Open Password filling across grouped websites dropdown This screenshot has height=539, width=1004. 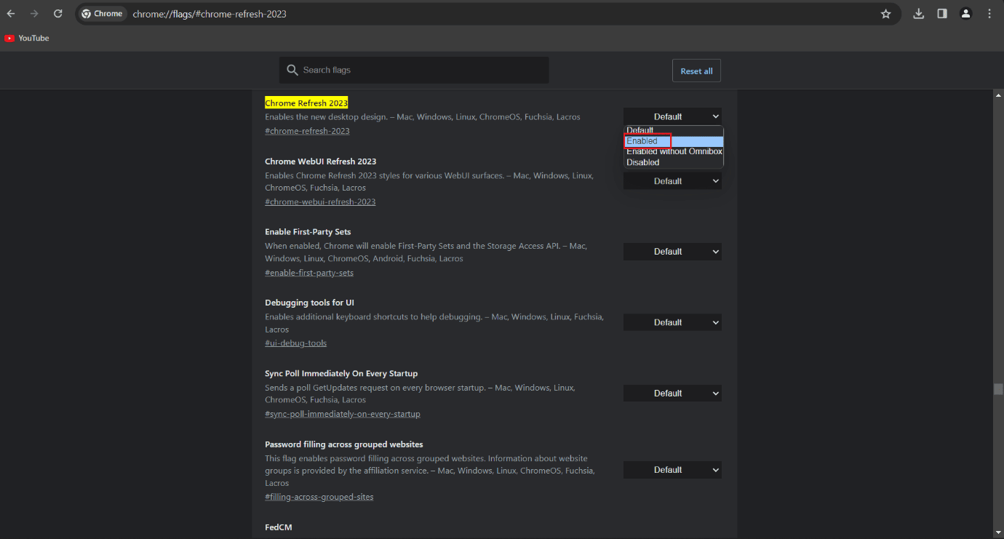click(672, 470)
